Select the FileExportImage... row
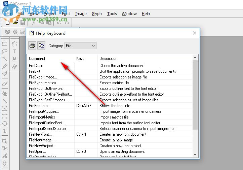Viewport: 243px width, 170px height. 110,77
